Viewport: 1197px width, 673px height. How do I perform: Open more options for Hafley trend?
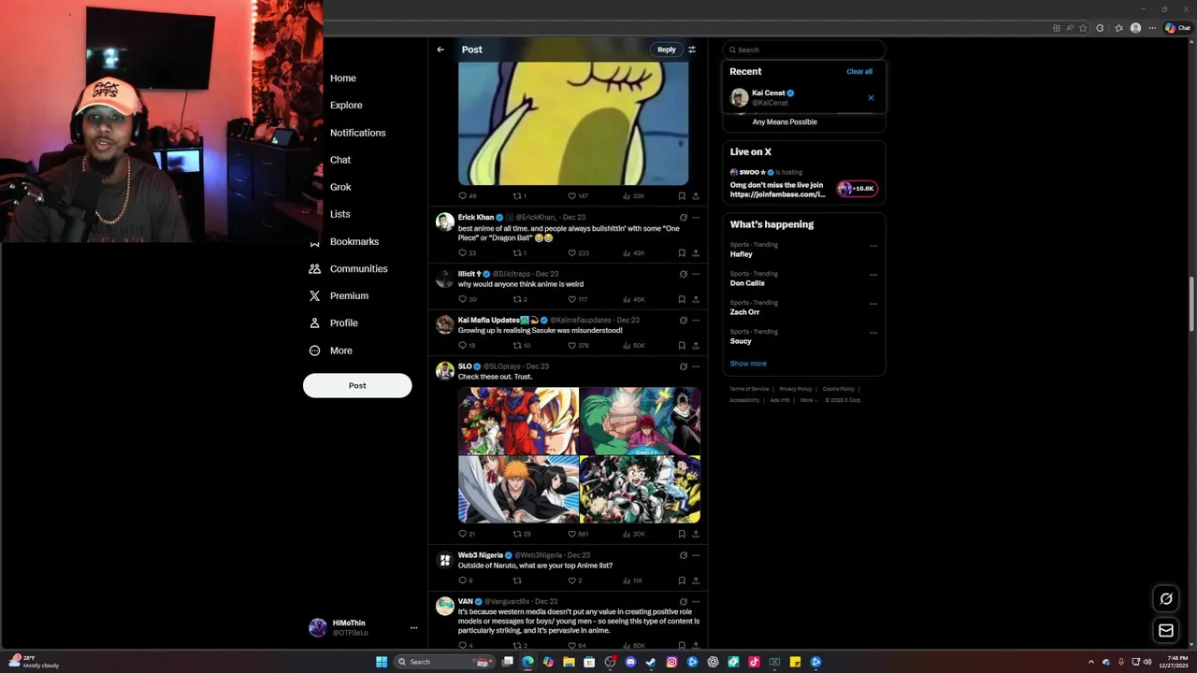[873, 246]
